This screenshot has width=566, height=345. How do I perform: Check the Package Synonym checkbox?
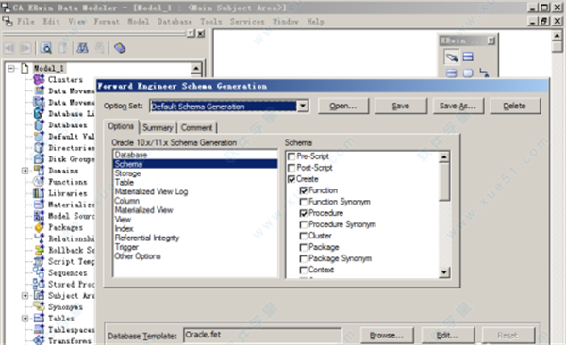click(x=304, y=258)
